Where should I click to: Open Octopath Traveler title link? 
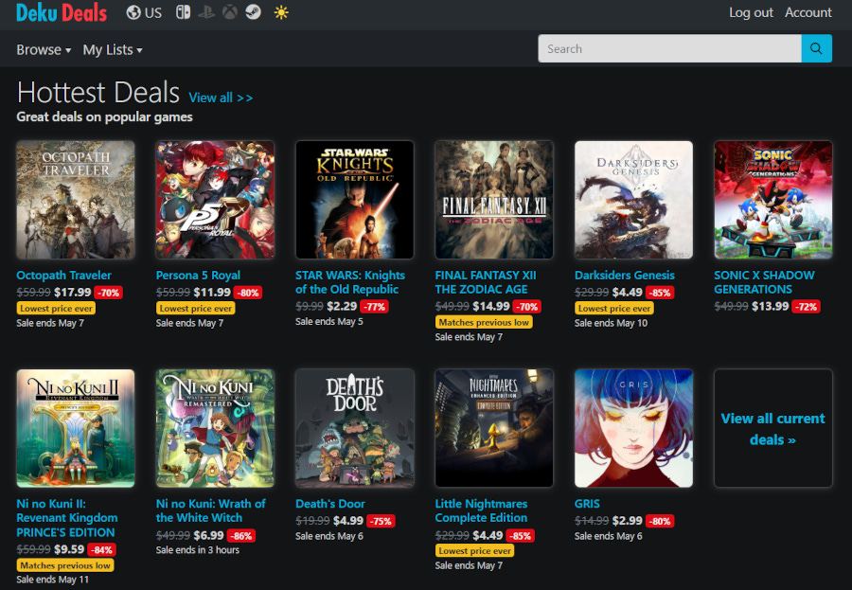[63, 276]
